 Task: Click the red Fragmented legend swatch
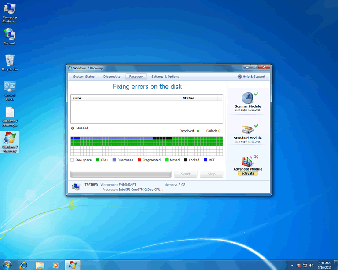[140, 160]
